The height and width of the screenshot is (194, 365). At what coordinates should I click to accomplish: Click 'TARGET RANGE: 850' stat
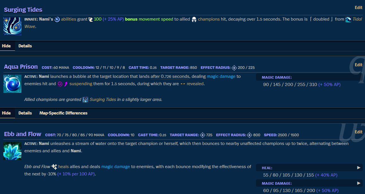click(x=179, y=68)
